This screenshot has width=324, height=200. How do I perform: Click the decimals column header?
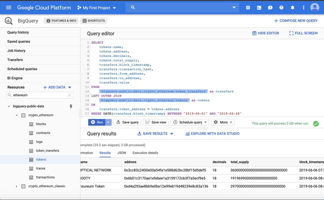point(219,162)
